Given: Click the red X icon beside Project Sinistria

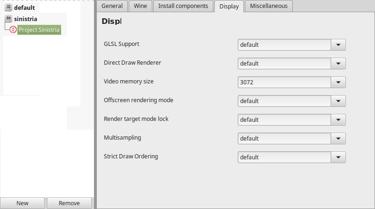Looking at the screenshot, I should (x=13, y=30).
